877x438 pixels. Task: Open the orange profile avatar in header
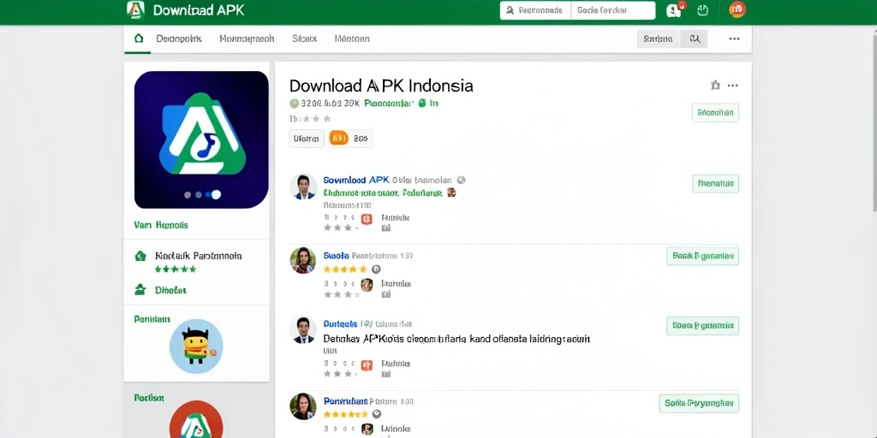[737, 9]
